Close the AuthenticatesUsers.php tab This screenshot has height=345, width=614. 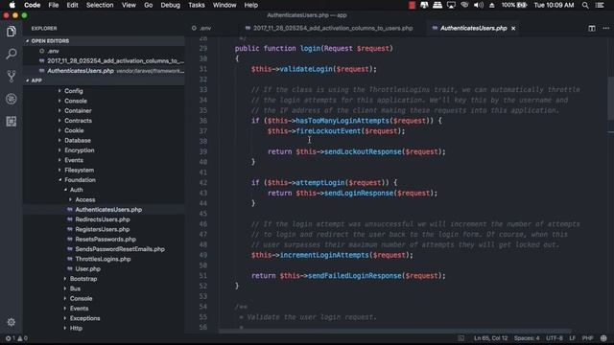[x=513, y=28]
